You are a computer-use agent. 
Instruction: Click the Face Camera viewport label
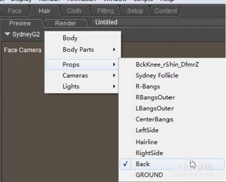tap(22, 50)
